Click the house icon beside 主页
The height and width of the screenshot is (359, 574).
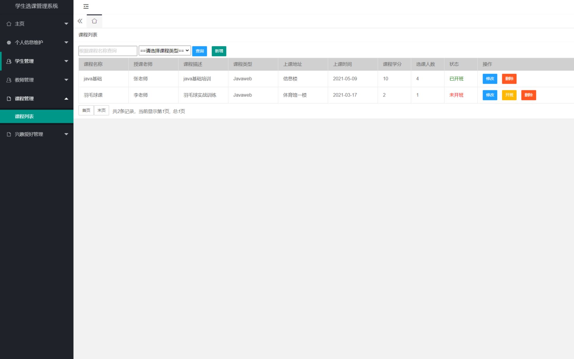tap(9, 24)
